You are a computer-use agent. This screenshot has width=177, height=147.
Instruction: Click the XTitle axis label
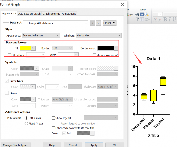(x=153, y=136)
